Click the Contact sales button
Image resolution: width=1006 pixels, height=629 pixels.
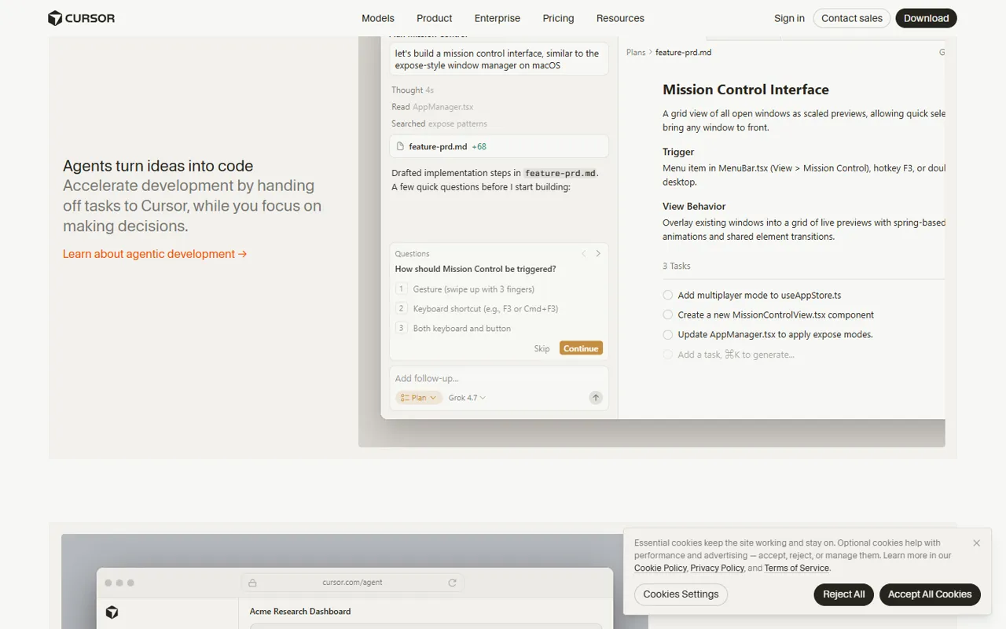click(852, 18)
